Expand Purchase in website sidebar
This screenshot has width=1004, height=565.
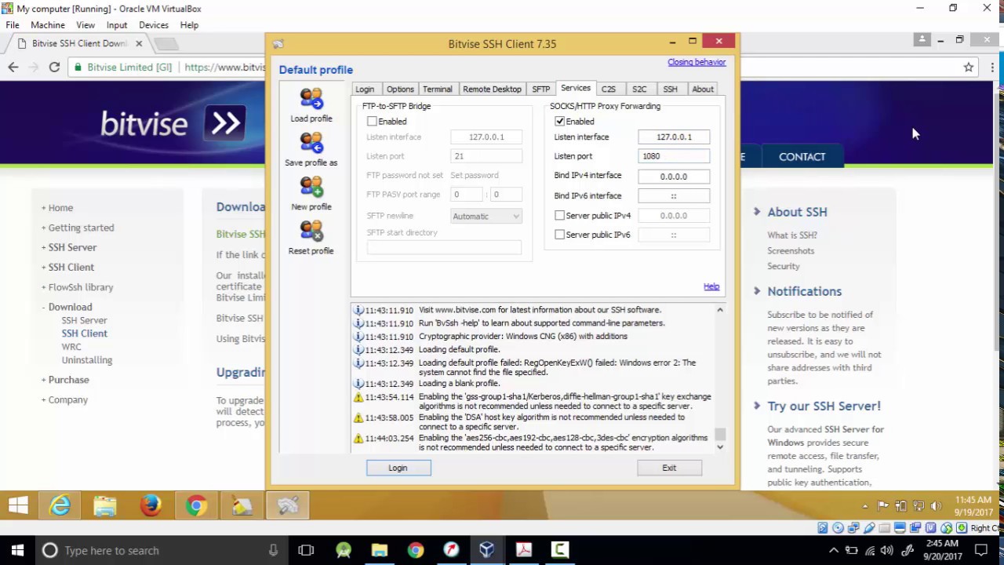[x=43, y=380]
